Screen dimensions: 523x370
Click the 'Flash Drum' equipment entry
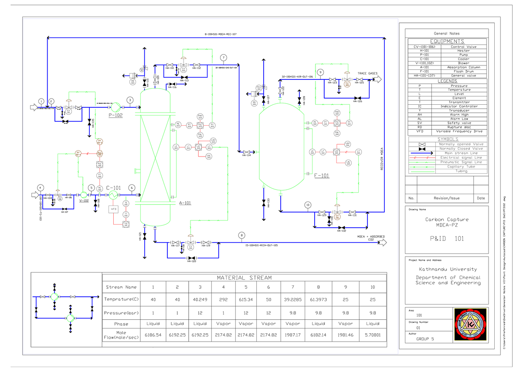pyautogui.click(x=463, y=72)
